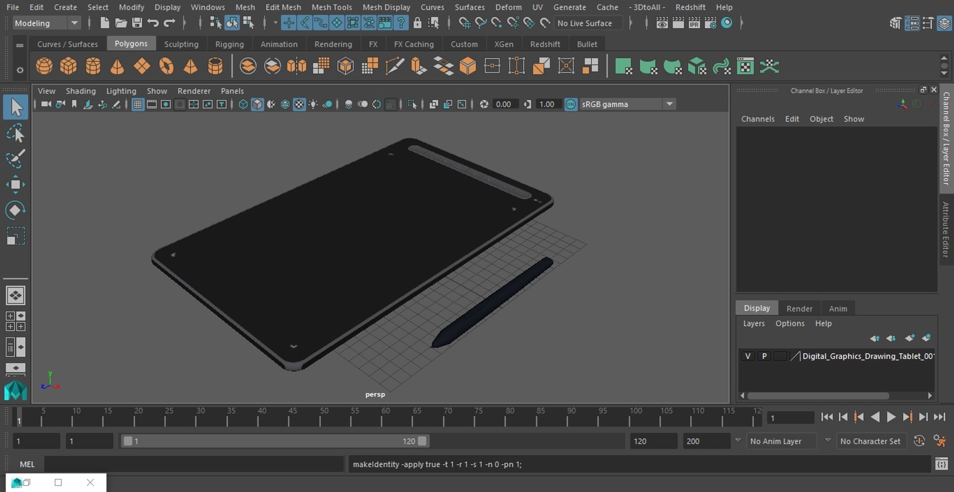Open the viewport Shading menu
The image size is (954, 492).
80,91
